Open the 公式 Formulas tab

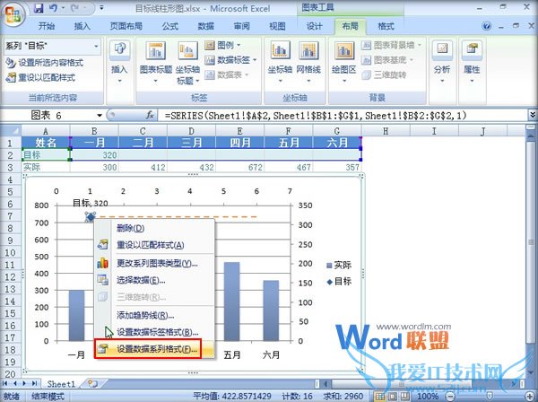(x=170, y=26)
